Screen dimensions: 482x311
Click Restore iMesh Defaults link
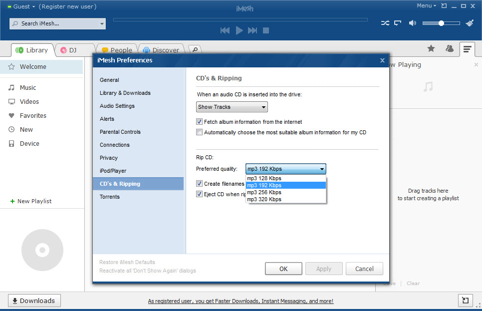[127, 262]
